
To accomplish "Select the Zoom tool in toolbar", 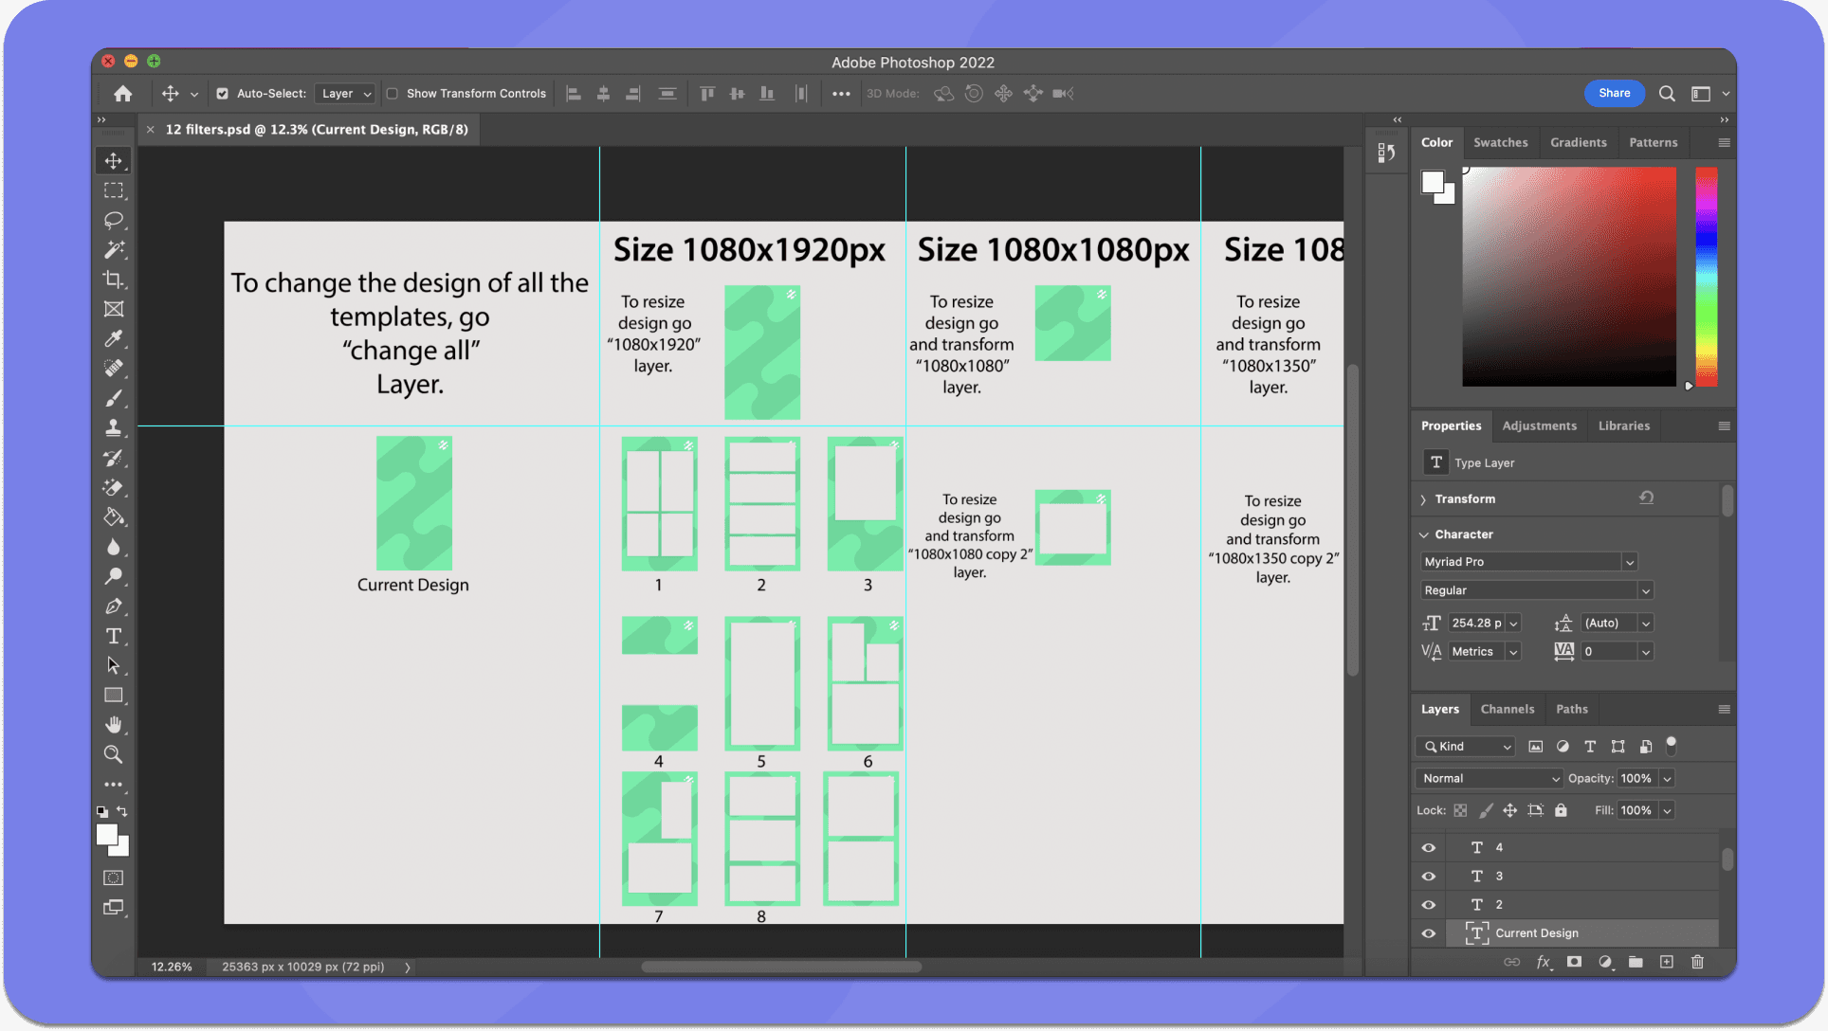I will tap(114, 754).
